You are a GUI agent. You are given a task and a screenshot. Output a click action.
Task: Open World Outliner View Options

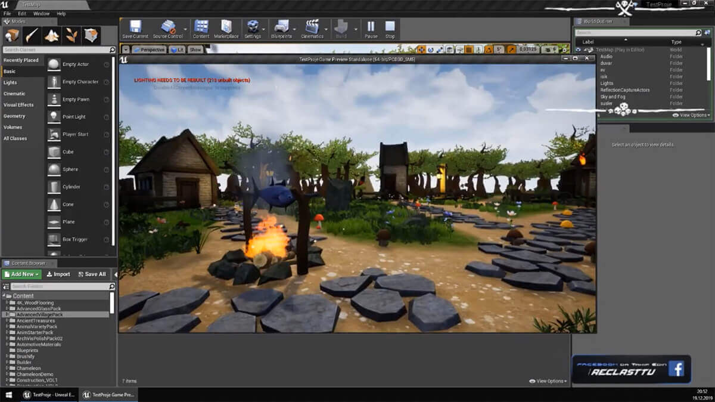(x=691, y=115)
